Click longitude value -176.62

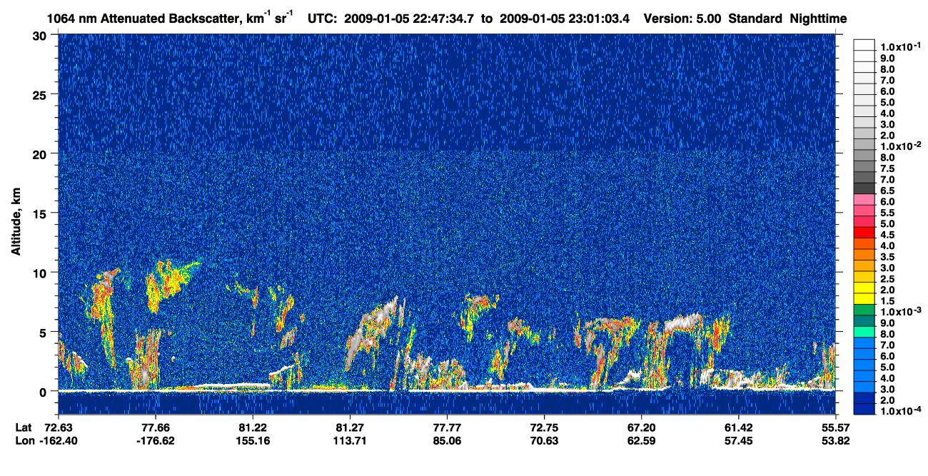point(156,441)
